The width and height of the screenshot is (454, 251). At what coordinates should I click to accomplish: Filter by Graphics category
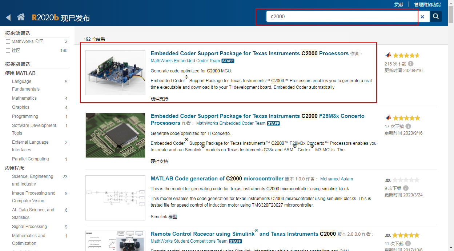pos(21,107)
